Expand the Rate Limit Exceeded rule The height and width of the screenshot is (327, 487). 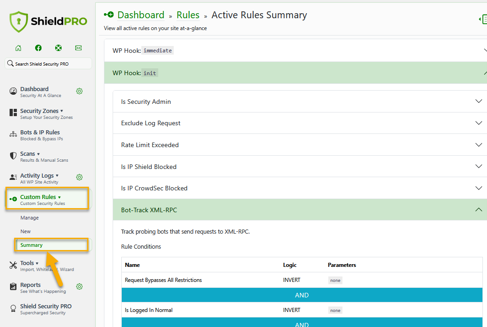[x=300, y=145]
